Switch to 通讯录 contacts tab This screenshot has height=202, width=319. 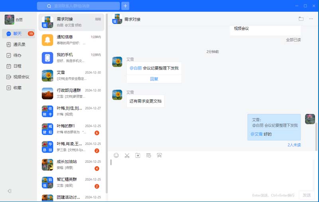pos(19,45)
